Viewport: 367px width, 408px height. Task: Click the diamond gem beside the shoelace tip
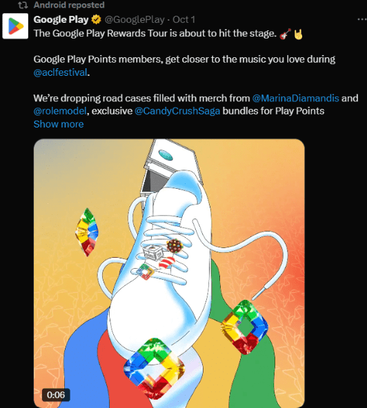[244, 327]
